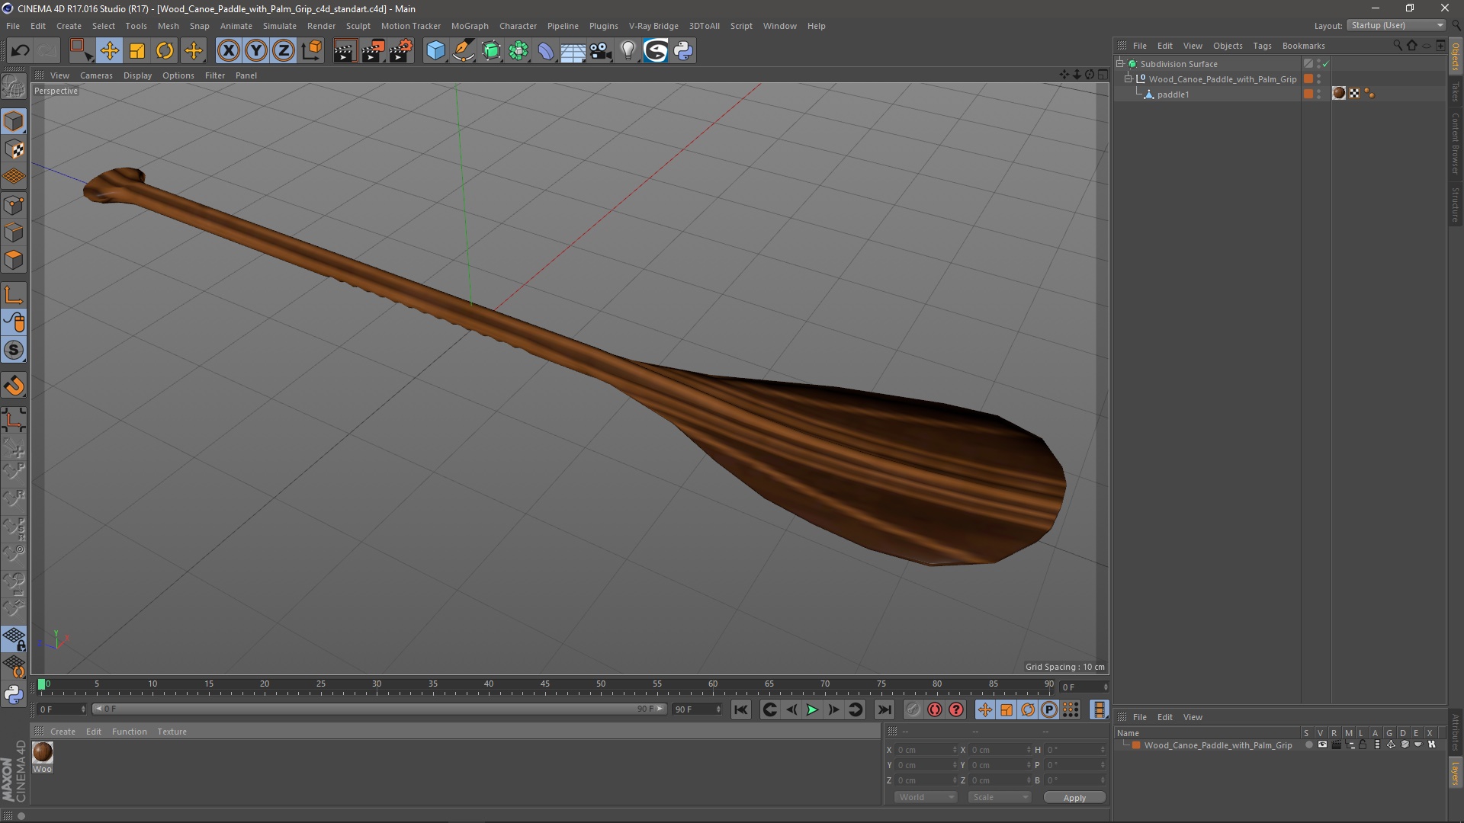Open Edit Render Settings icon
Viewport: 1464px width, 823px height.
click(401, 51)
